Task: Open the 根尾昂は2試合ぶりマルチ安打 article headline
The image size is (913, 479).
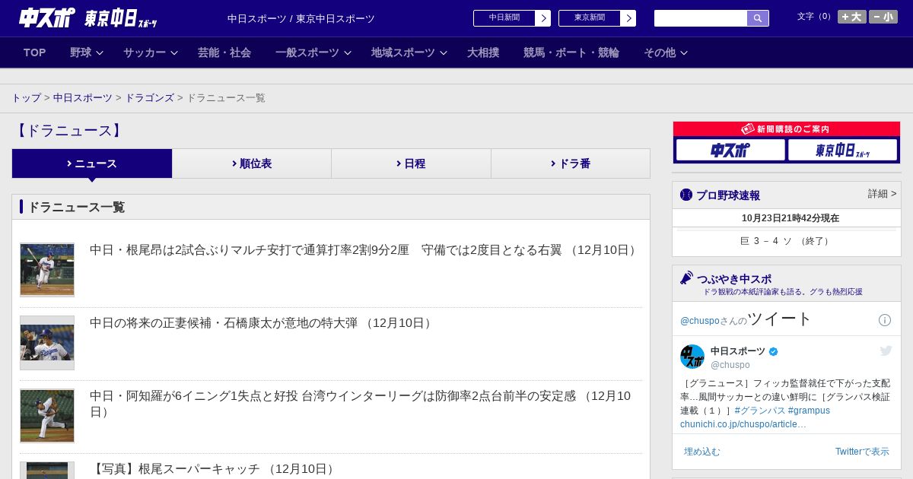Action: click(x=365, y=250)
